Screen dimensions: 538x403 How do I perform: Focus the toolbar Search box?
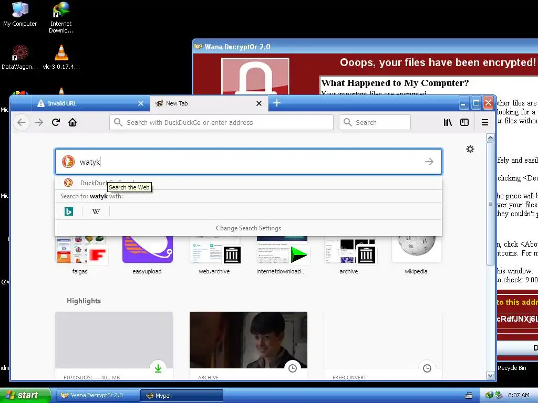(375, 122)
